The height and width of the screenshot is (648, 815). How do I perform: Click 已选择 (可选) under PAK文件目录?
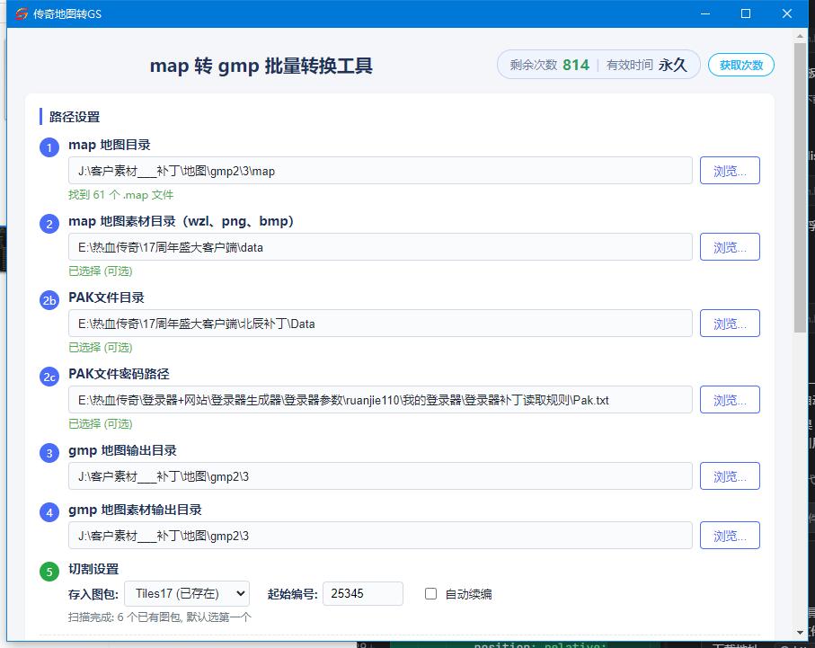pos(101,348)
